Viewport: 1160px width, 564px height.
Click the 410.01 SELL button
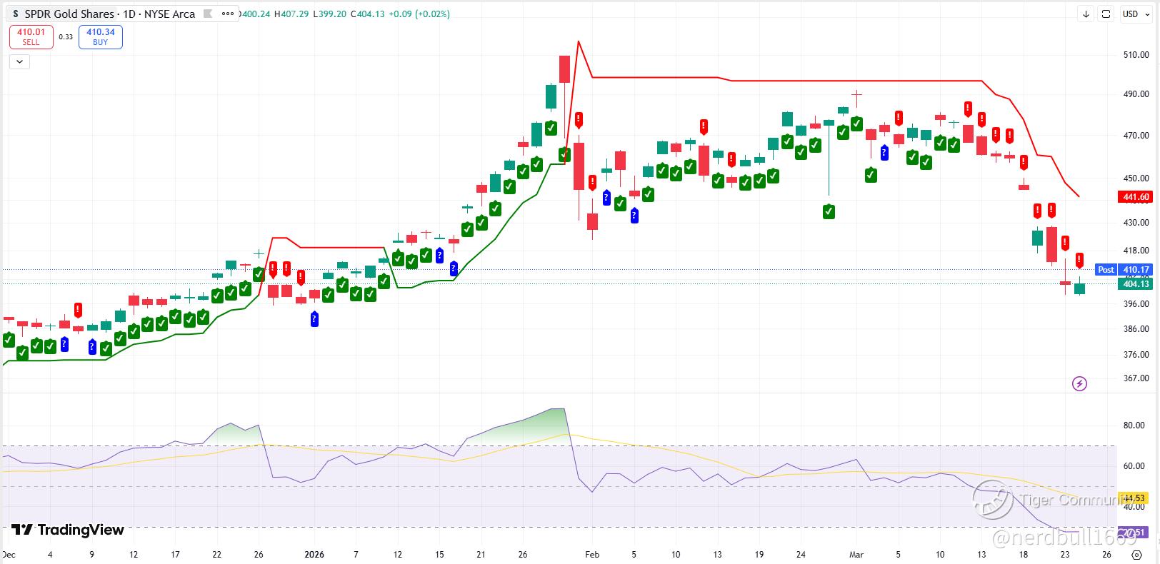(x=31, y=37)
